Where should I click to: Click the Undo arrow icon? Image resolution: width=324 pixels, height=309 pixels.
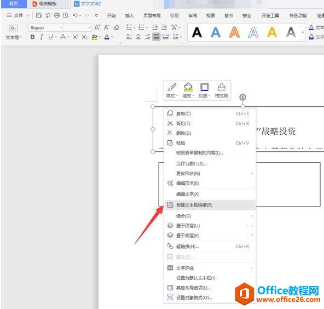click(75, 15)
